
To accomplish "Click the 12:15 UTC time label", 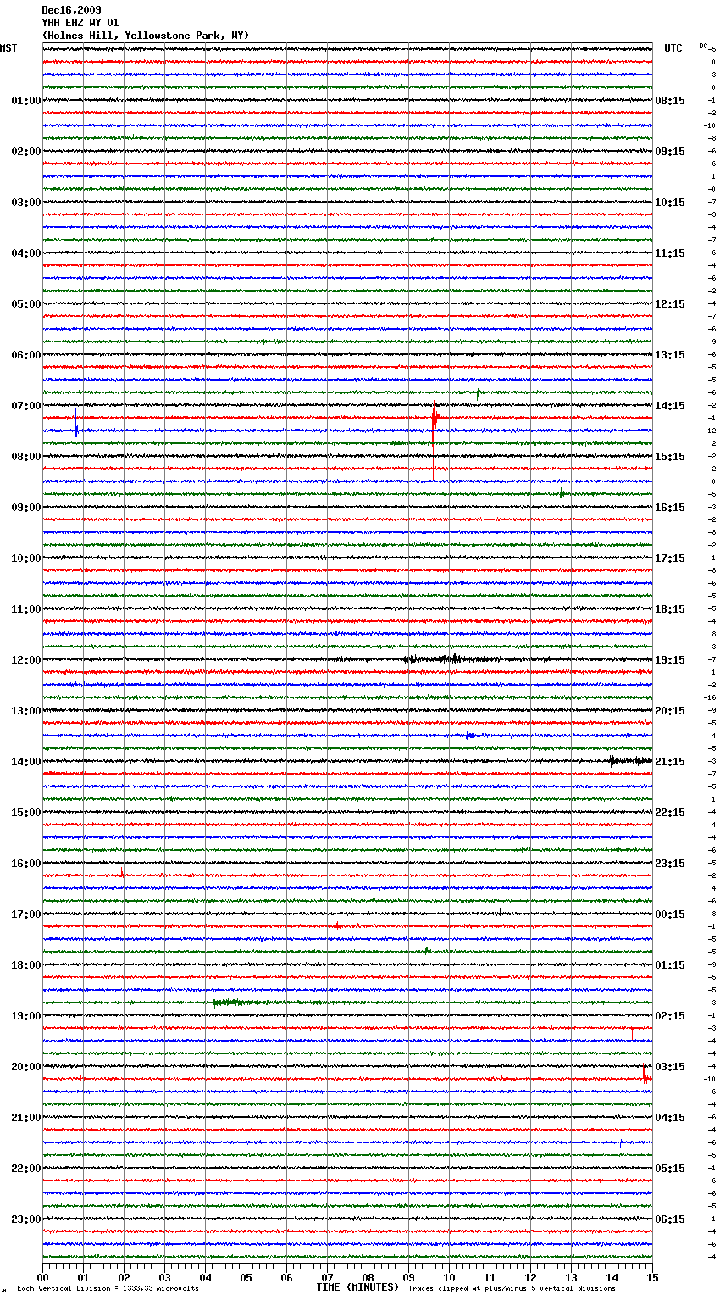I will [x=670, y=304].
